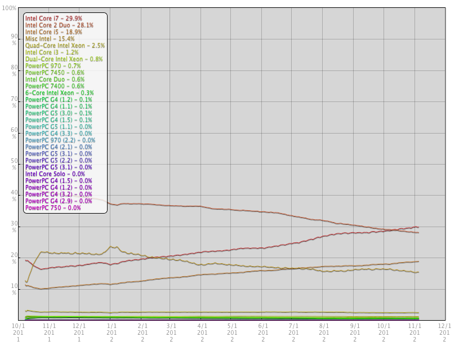Click the PowerPC 7400 – 0.6% legend entry
Viewport: 459px width, 350px height.
(55, 86)
